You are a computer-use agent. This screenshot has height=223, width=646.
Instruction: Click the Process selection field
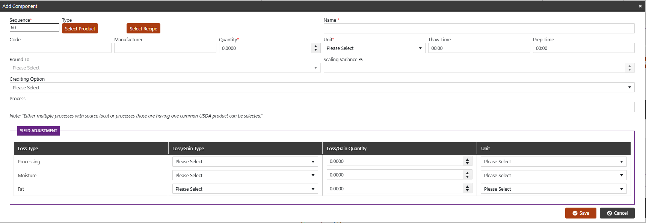coord(322,107)
